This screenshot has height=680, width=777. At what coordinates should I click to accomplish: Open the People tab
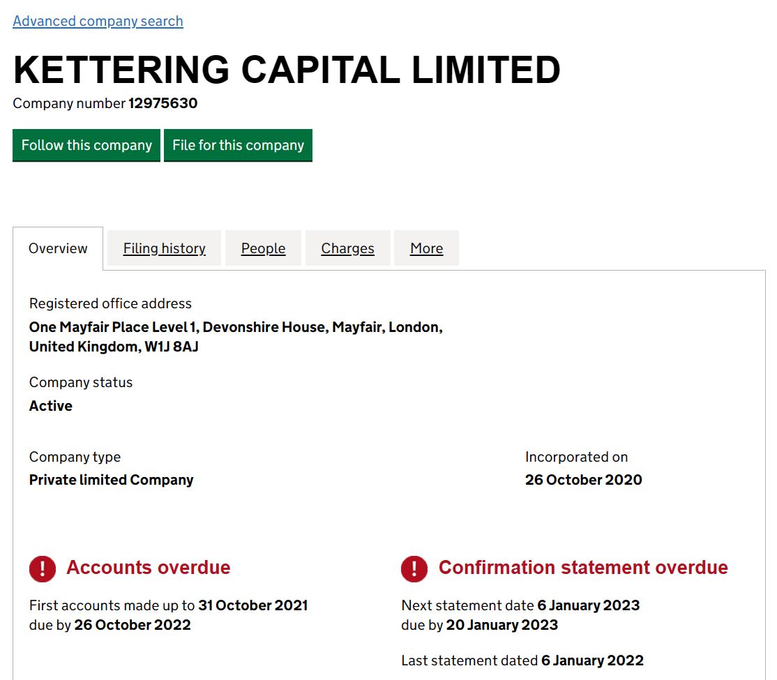[x=263, y=248]
